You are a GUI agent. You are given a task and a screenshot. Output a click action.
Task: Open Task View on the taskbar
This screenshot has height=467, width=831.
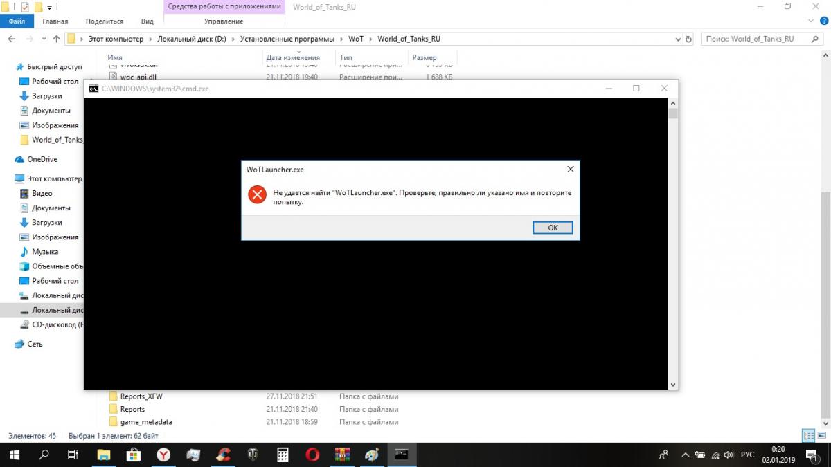pos(73,455)
